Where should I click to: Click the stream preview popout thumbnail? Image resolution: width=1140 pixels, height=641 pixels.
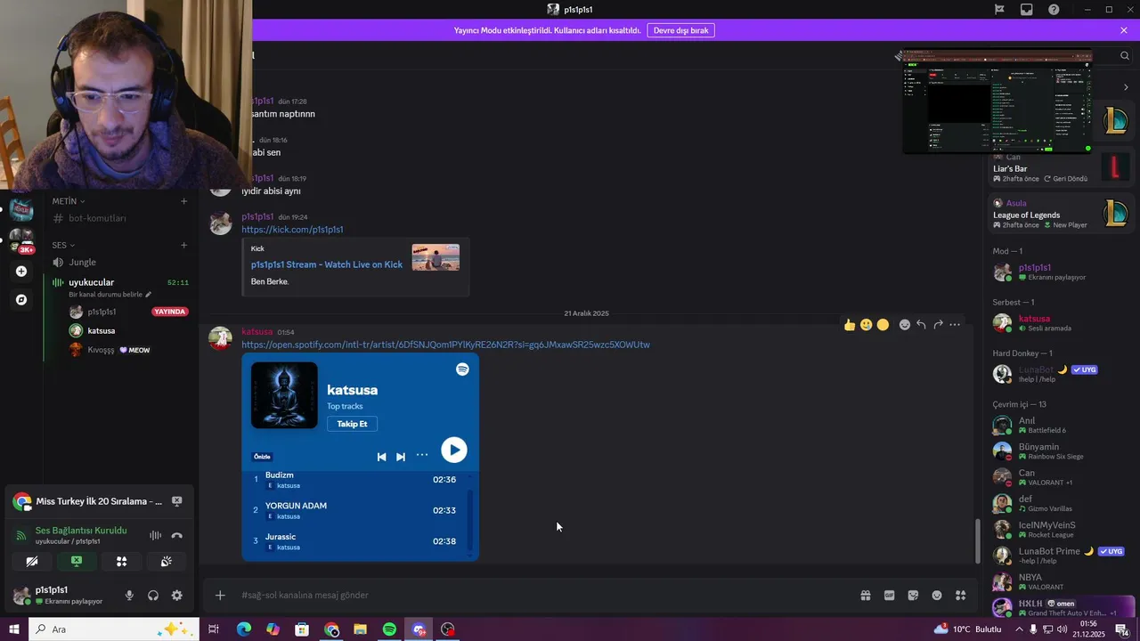click(x=997, y=101)
